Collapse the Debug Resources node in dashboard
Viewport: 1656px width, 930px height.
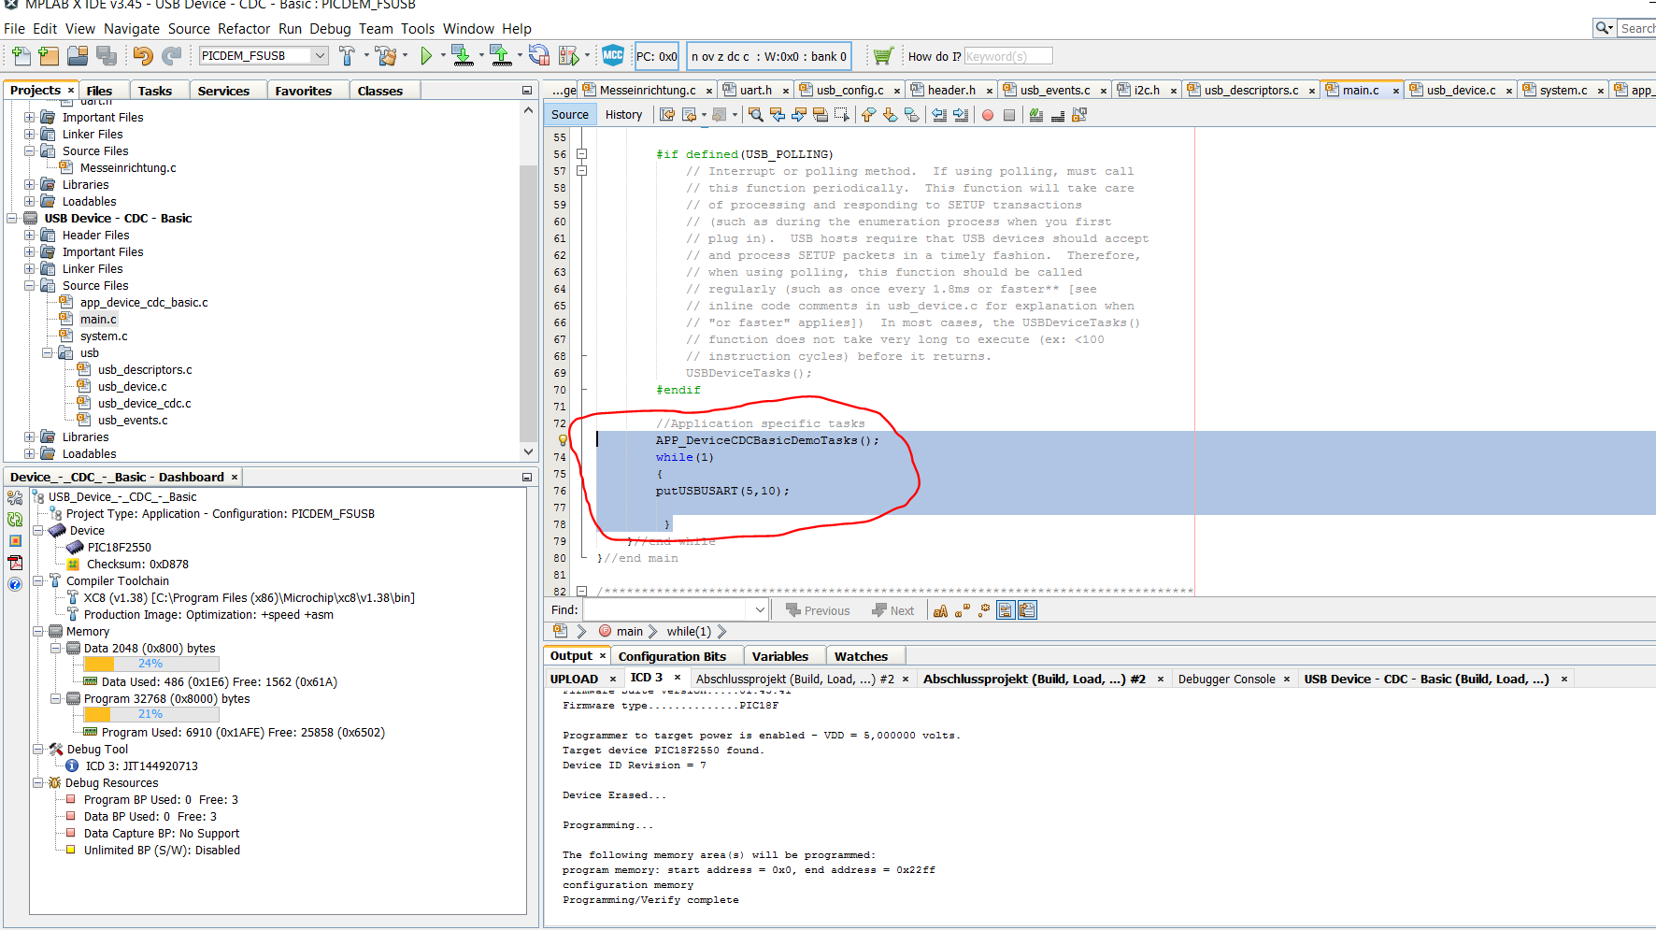(x=38, y=783)
